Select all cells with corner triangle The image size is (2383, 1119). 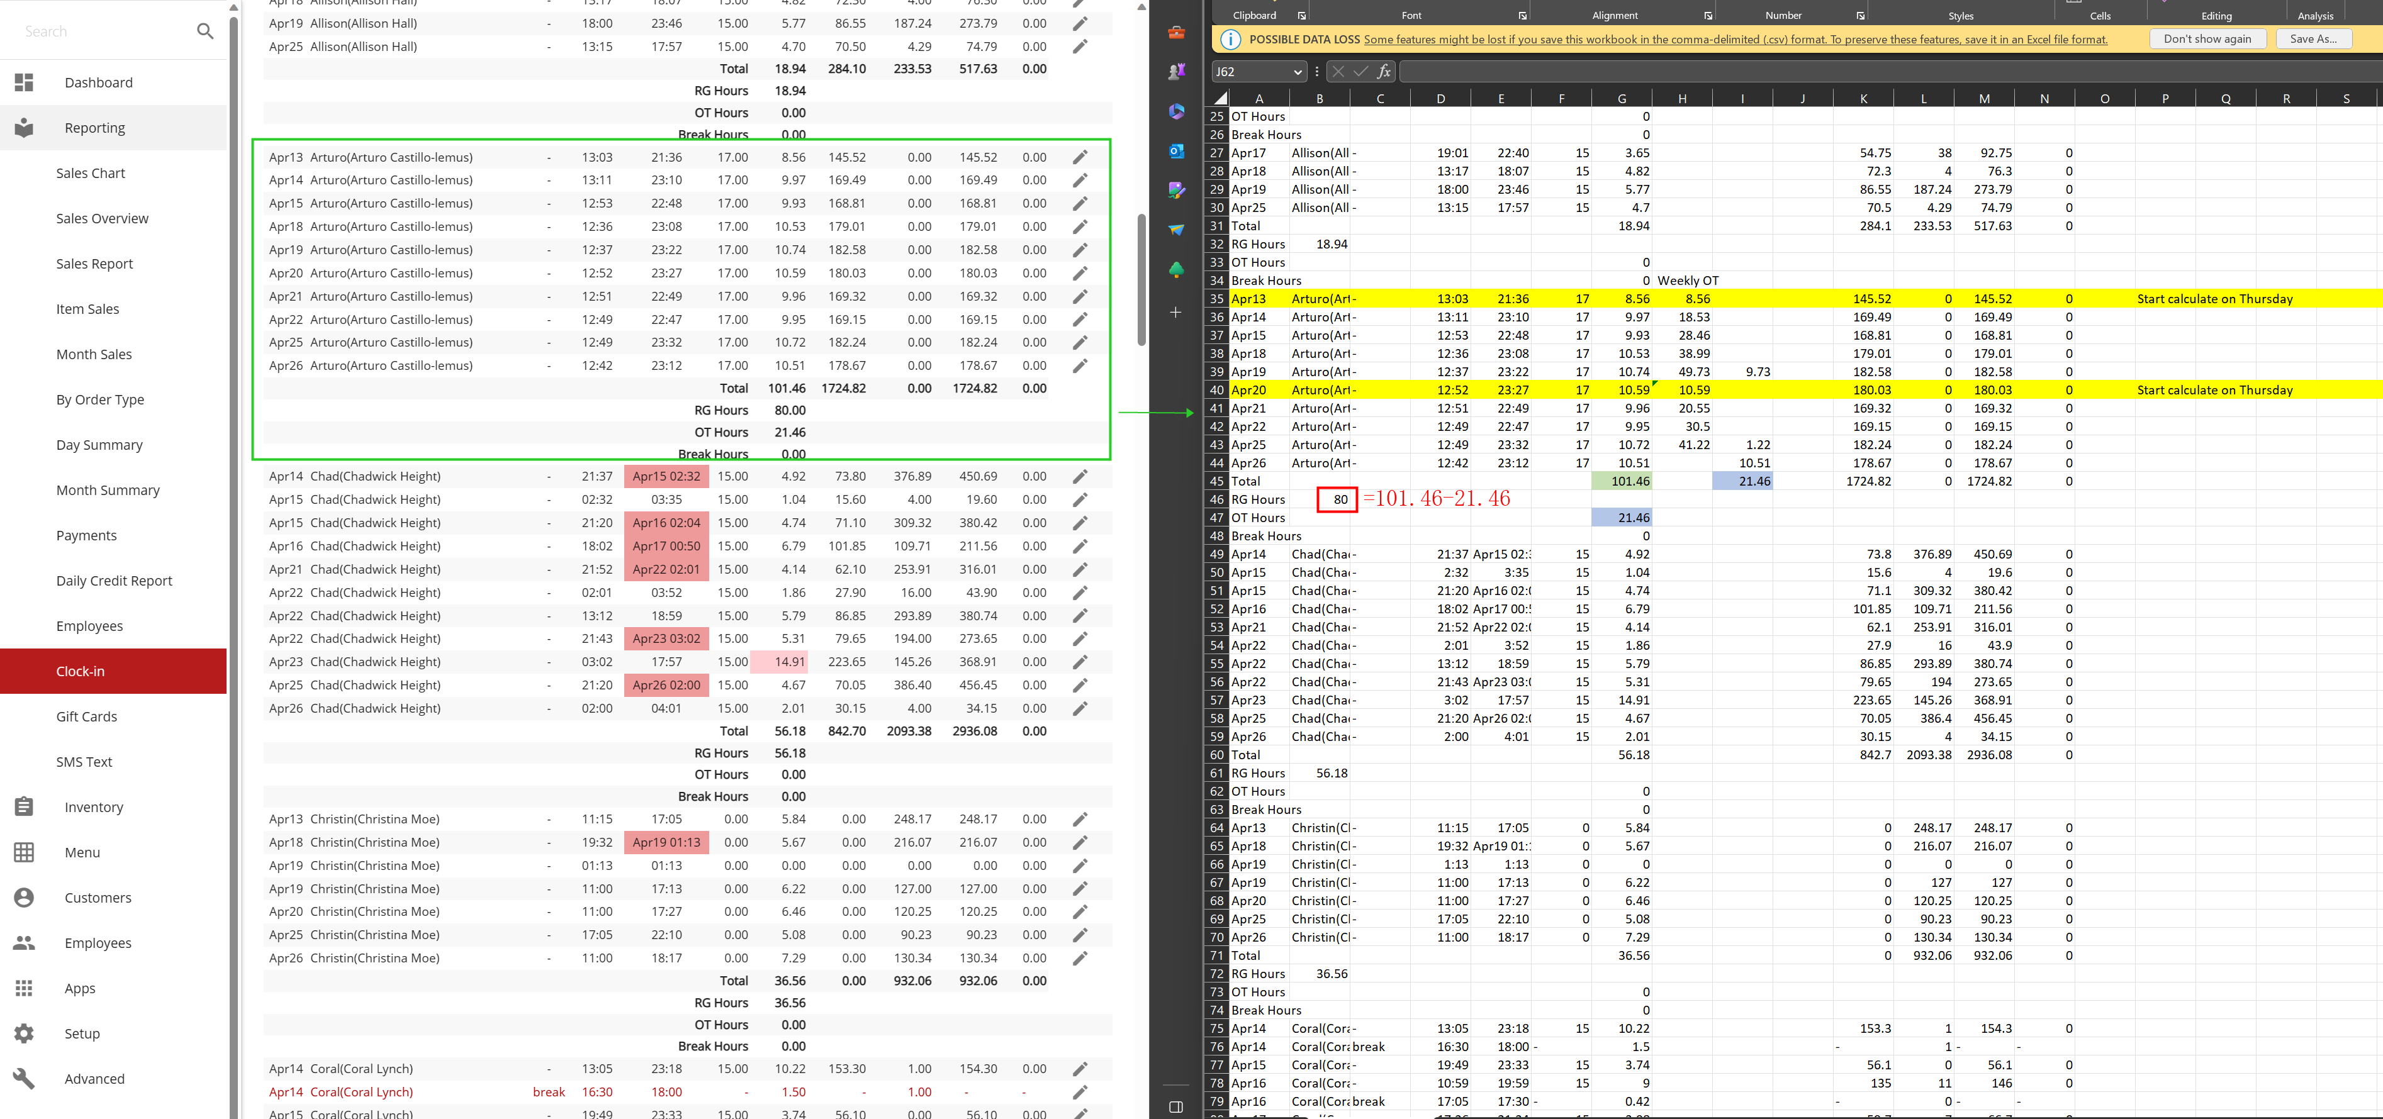click(1220, 98)
